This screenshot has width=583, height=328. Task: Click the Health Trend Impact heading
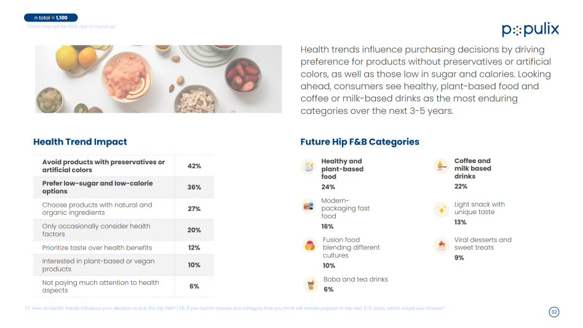[80, 142]
